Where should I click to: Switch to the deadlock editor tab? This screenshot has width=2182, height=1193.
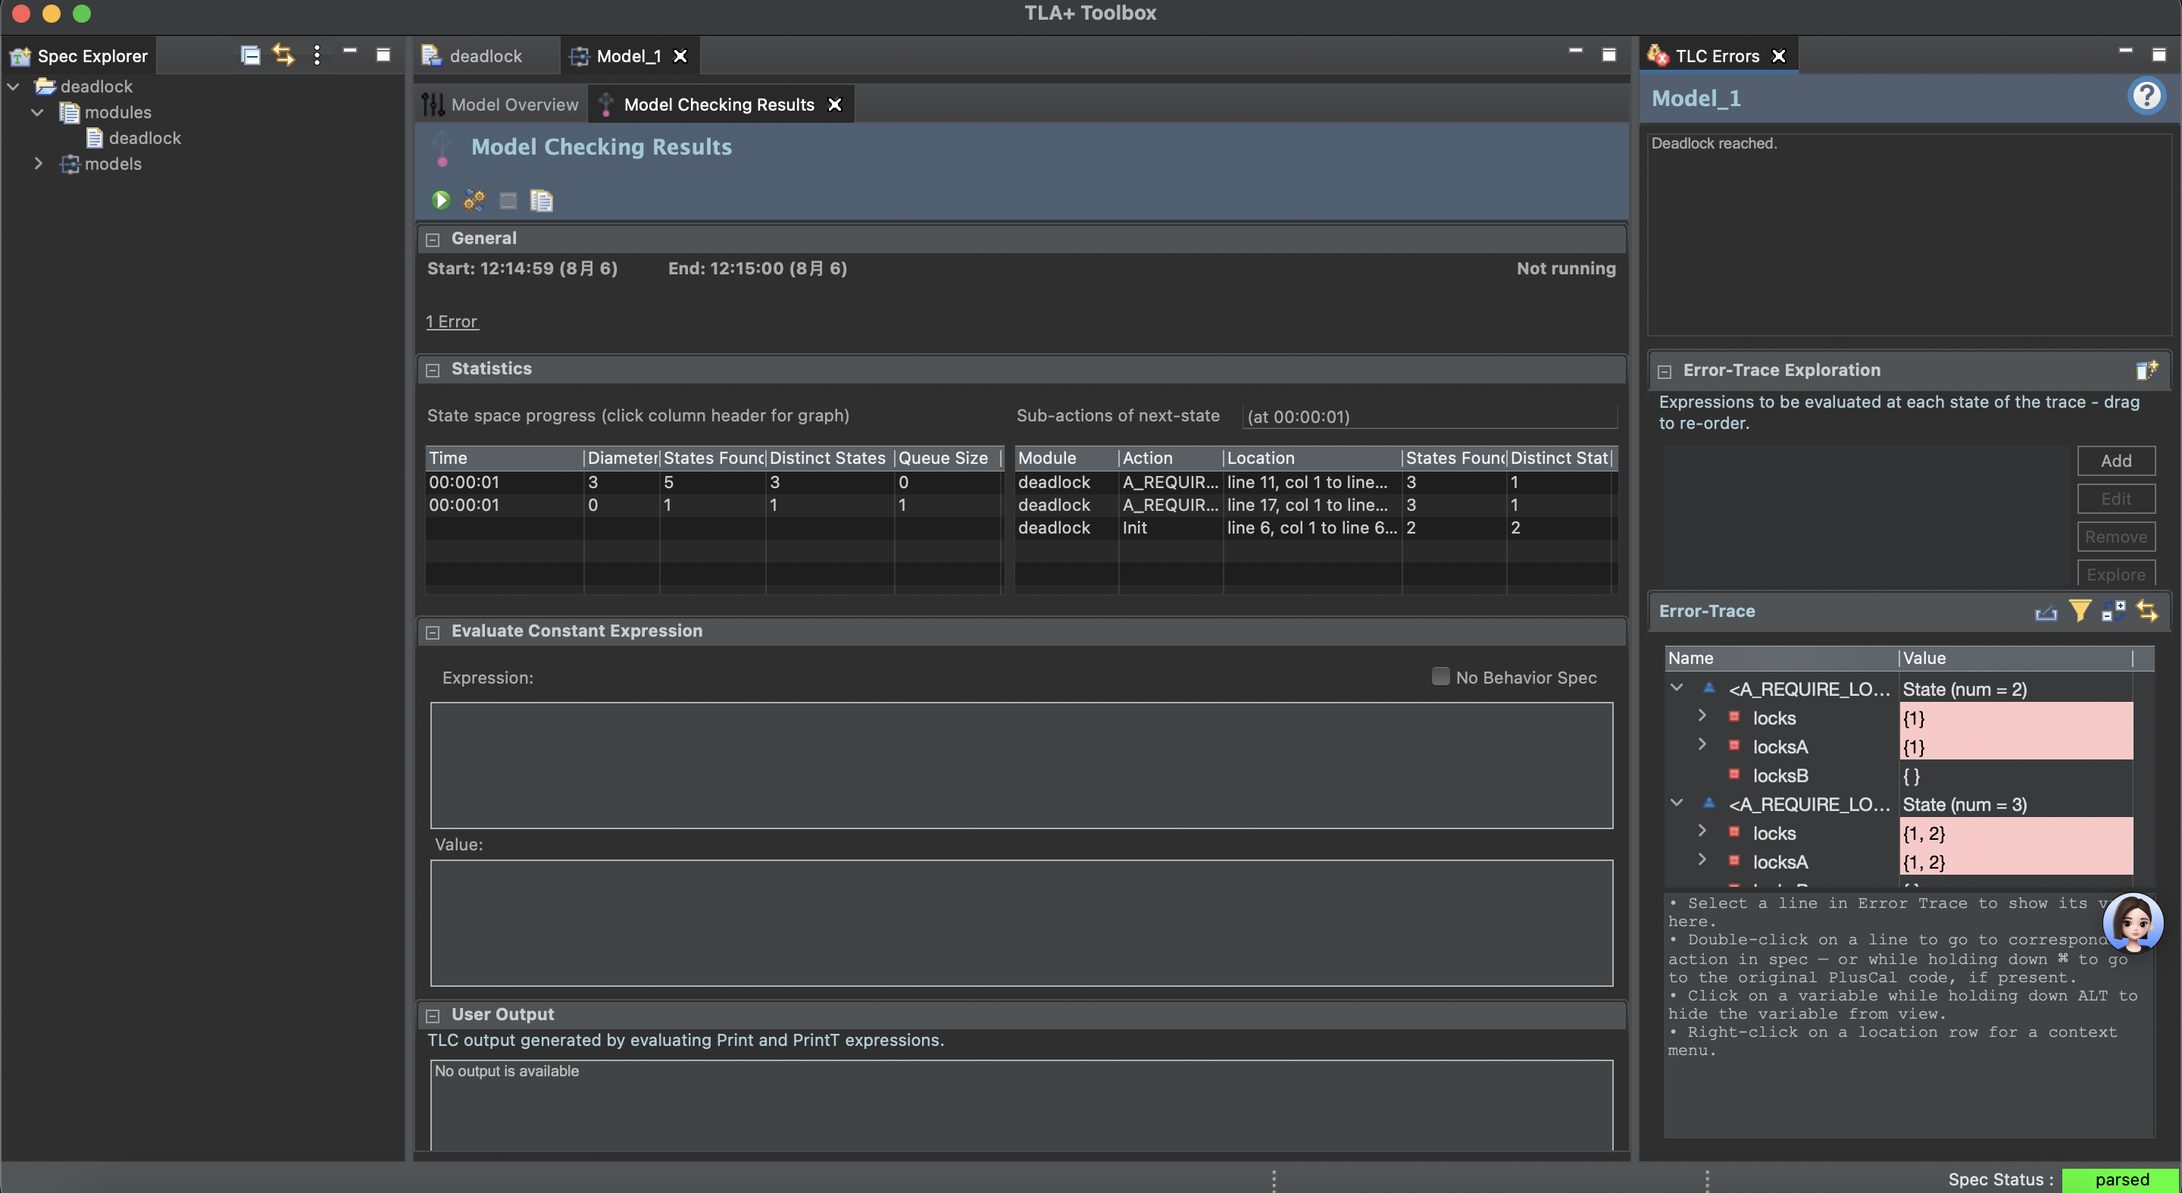click(486, 56)
